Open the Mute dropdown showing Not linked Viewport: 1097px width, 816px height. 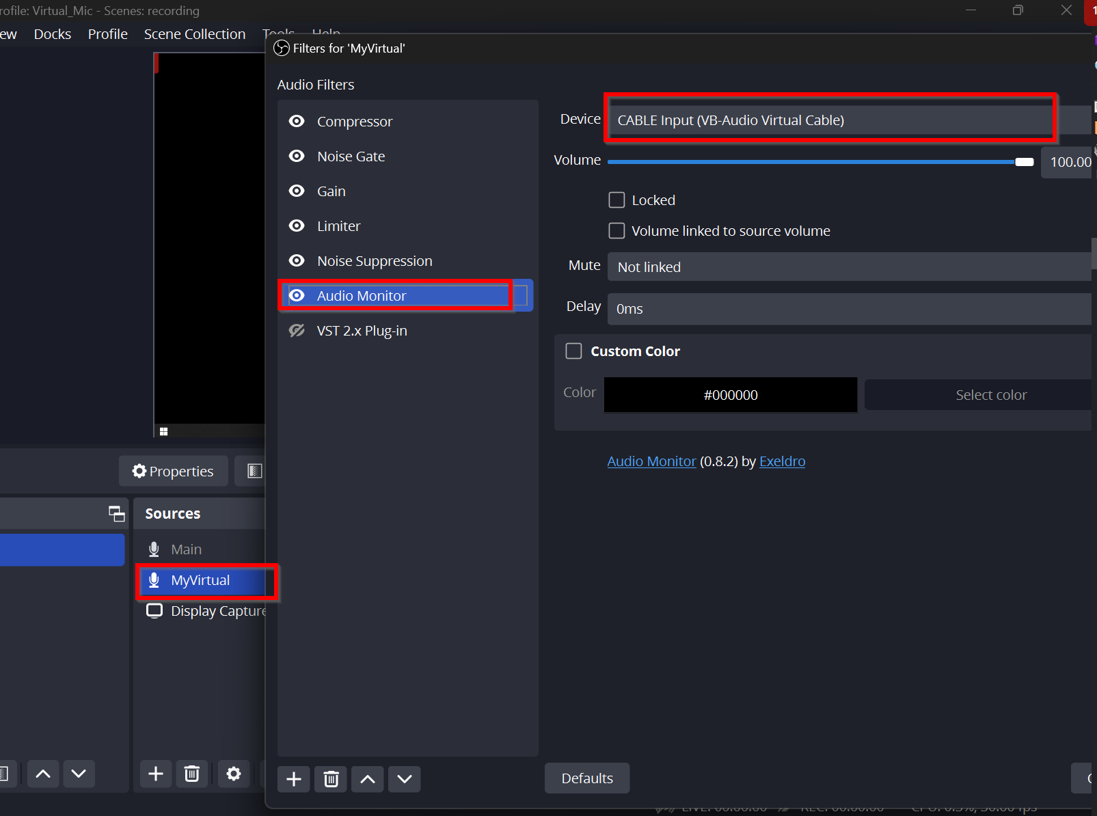849,267
